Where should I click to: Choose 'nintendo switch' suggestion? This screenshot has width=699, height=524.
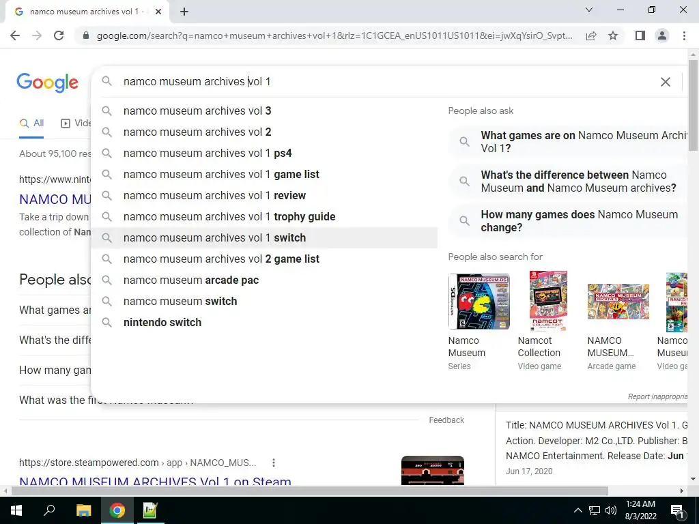coord(264,323)
